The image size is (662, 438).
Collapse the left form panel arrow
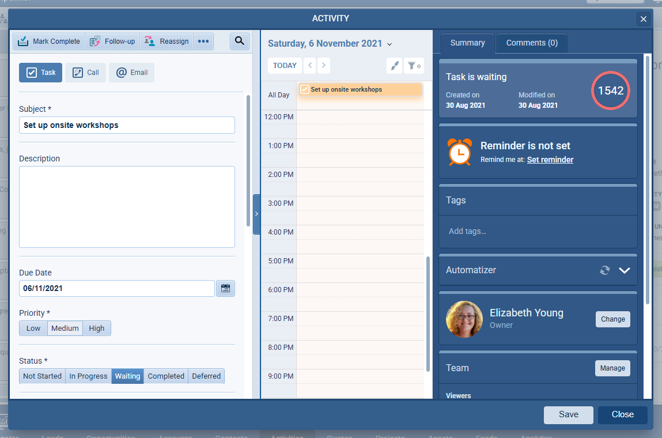[x=256, y=214]
